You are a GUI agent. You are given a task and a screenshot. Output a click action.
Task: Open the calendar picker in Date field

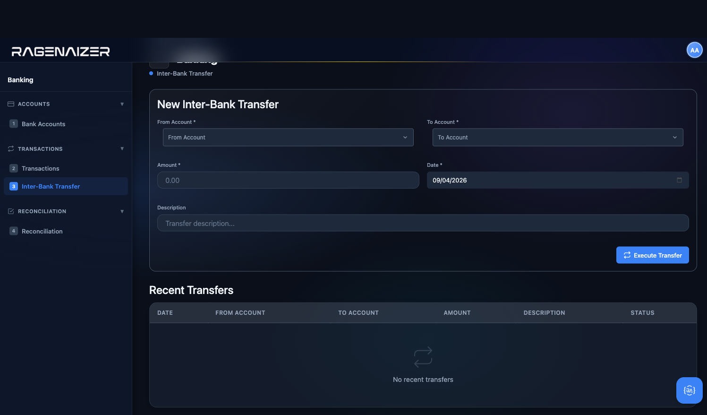tap(679, 180)
